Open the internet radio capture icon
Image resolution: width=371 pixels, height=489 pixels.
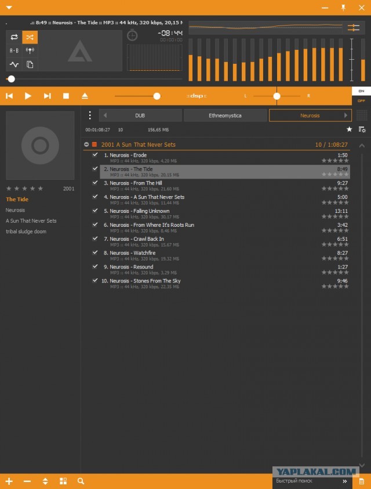pyautogui.click(x=30, y=50)
